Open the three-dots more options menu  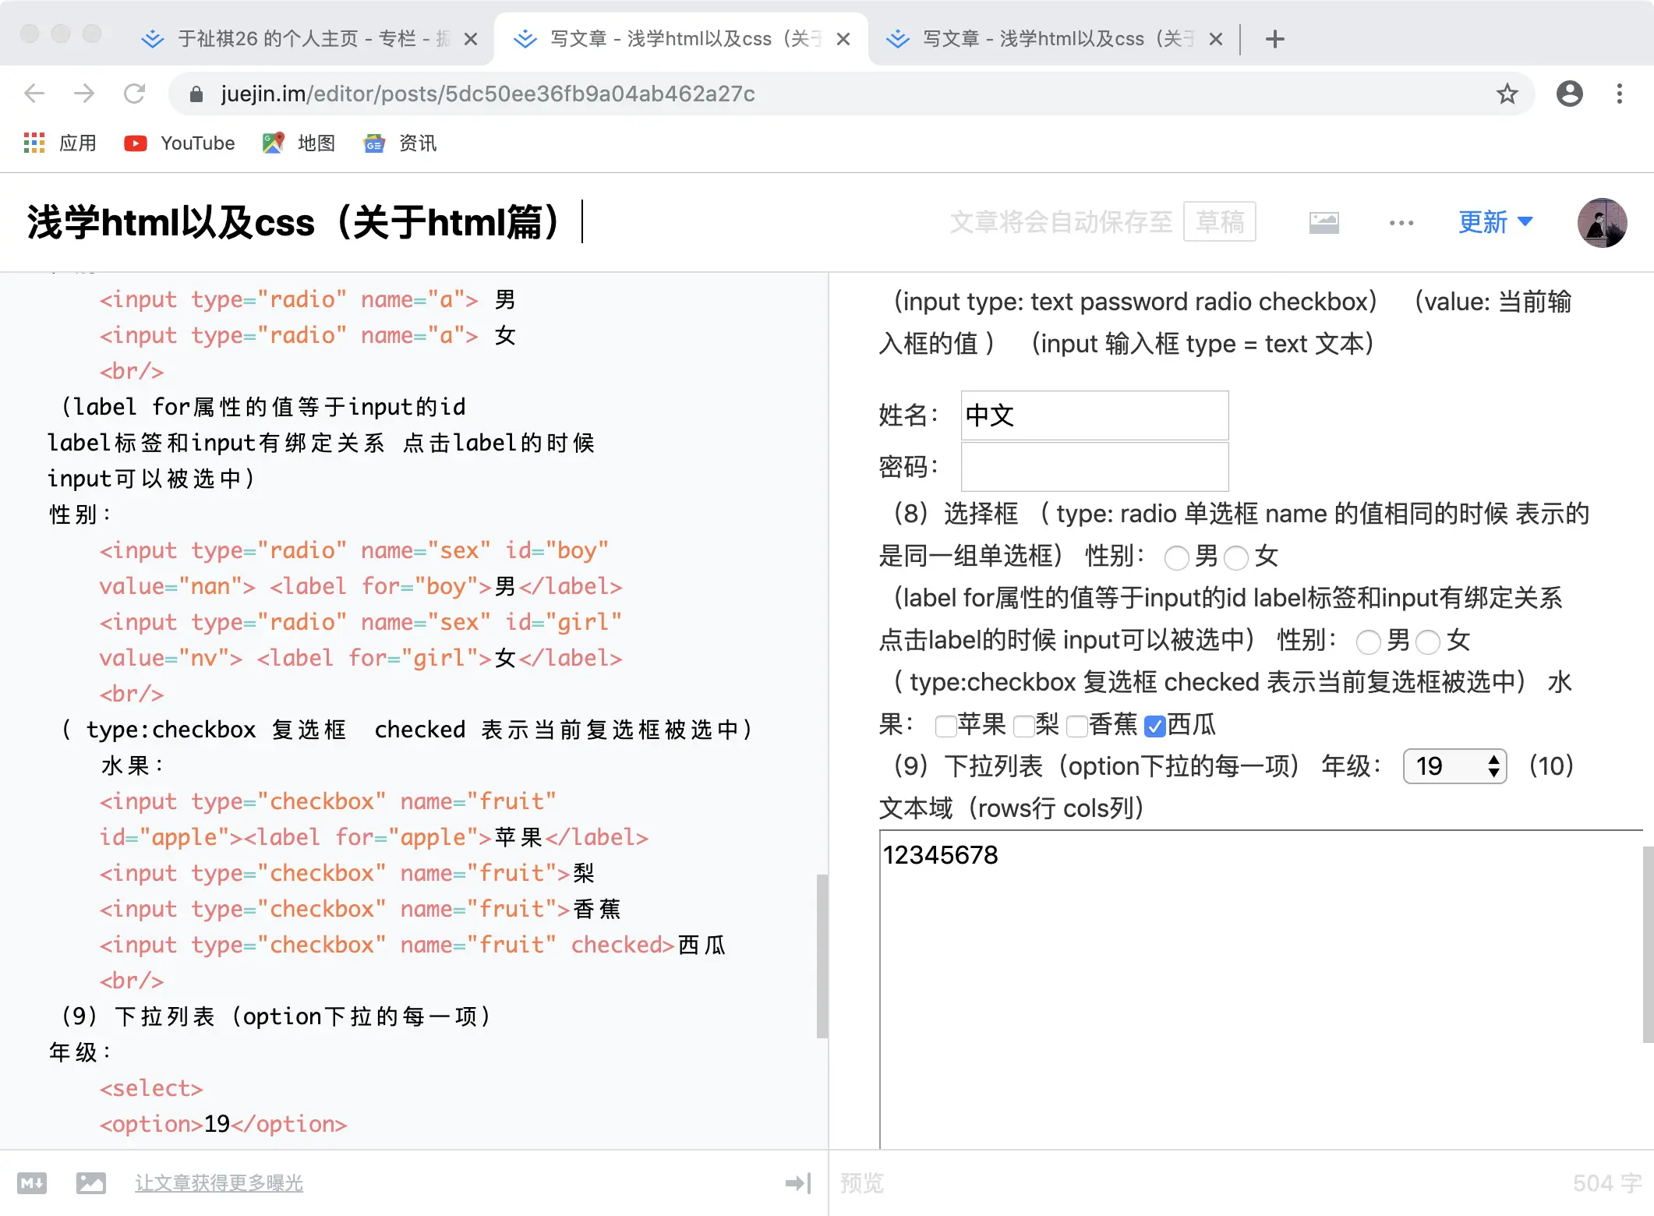click(1401, 223)
